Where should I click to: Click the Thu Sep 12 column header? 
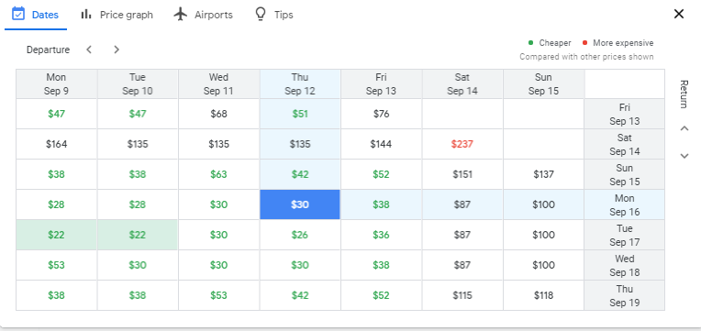point(300,84)
